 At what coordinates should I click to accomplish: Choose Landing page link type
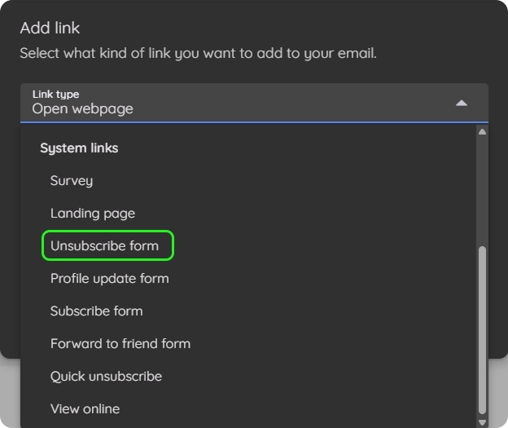coord(248,214)
